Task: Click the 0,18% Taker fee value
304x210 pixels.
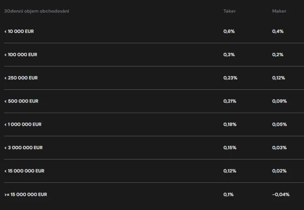Action: [230, 124]
